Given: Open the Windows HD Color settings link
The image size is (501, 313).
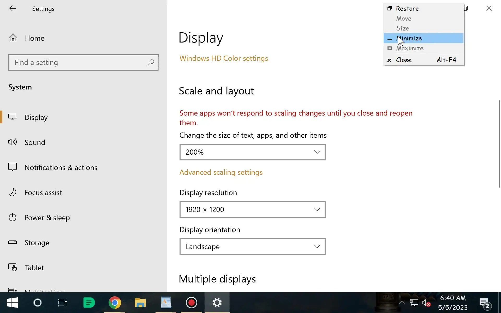Looking at the screenshot, I should pyautogui.click(x=224, y=58).
